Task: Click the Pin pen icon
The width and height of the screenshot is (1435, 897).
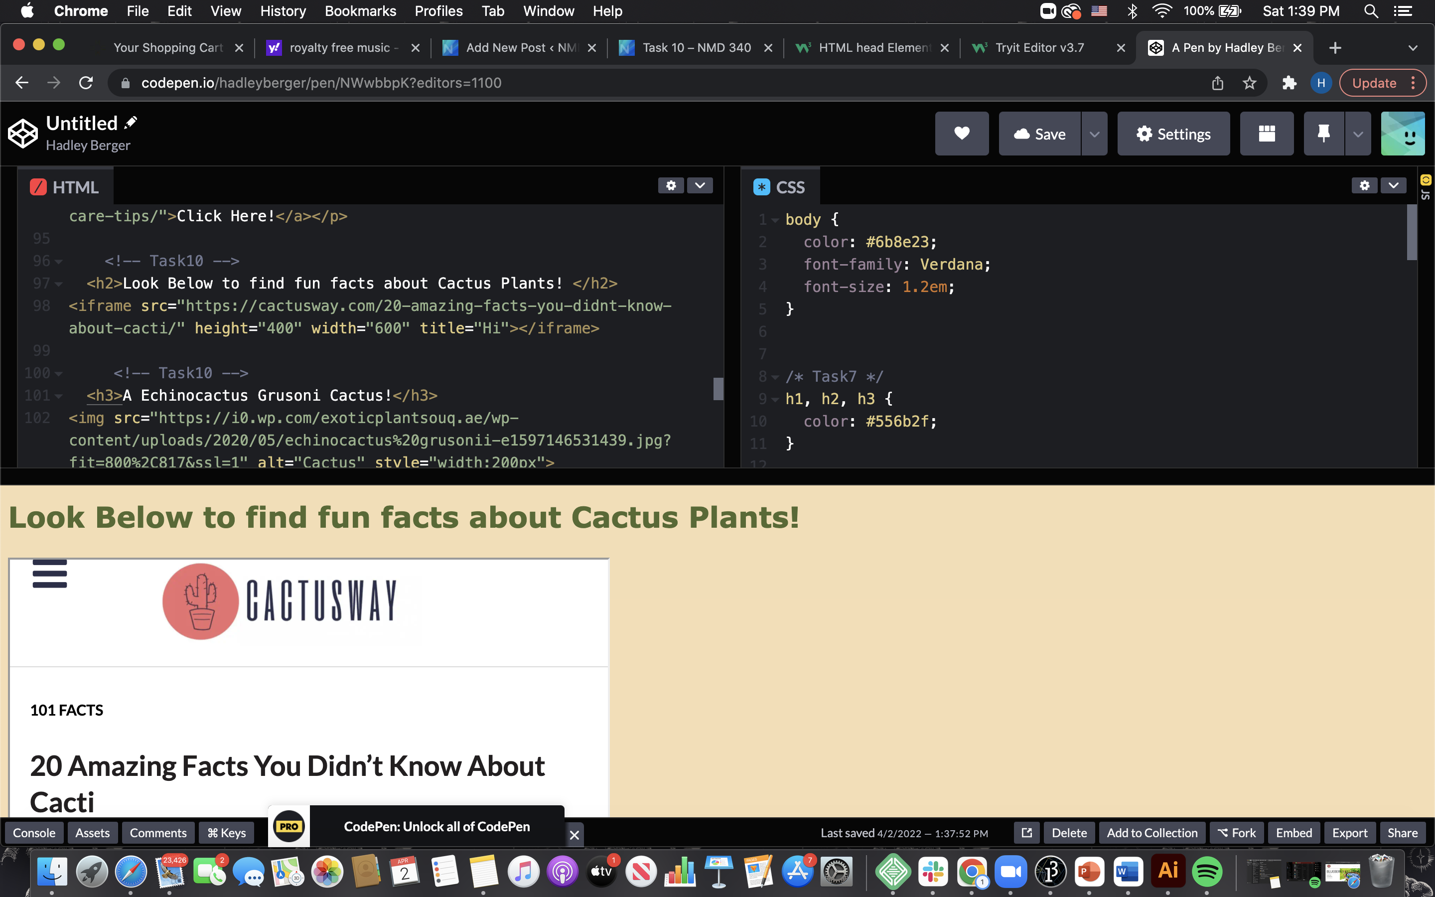Action: click(x=1323, y=134)
